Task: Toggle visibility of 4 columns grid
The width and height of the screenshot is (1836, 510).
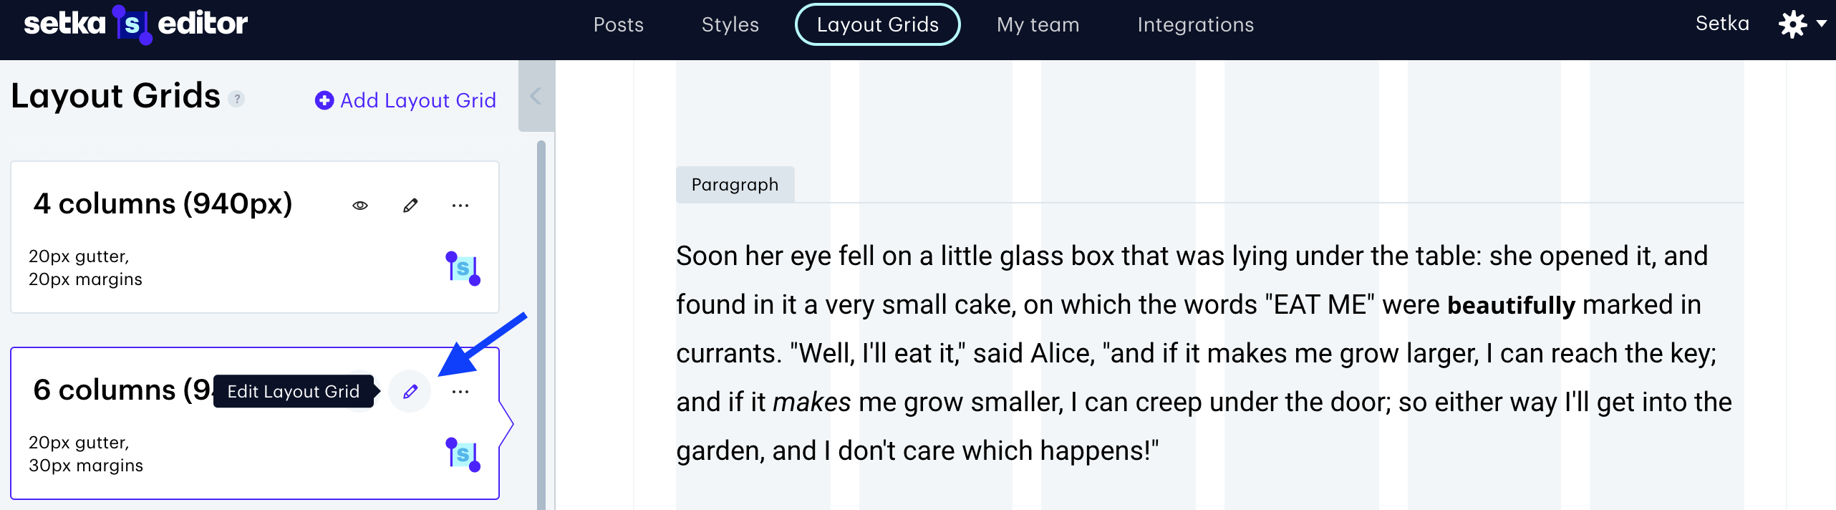Action: [x=360, y=206]
